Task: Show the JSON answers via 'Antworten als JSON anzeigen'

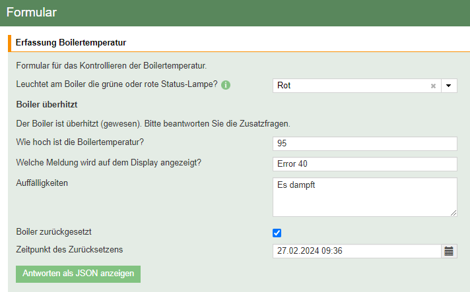Action: point(78,274)
